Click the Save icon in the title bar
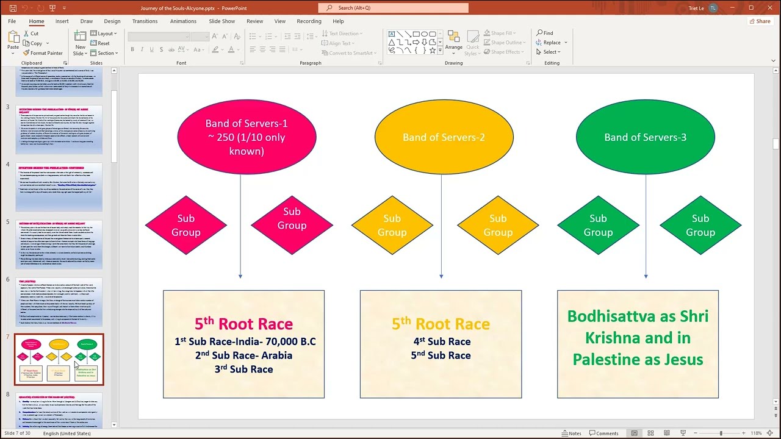Viewport: 781px width, 439px height. coord(12,8)
